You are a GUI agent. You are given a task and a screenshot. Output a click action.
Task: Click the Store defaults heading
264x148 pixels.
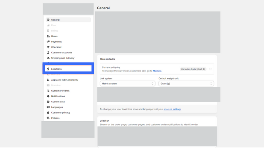click(107, 59)
